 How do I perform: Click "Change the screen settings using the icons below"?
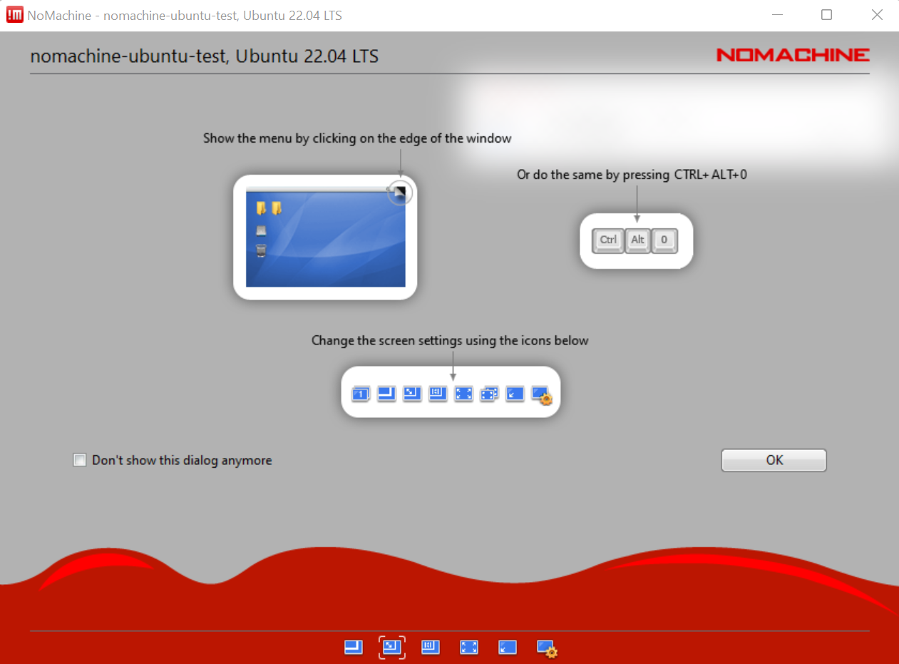[x=450, y=341]
